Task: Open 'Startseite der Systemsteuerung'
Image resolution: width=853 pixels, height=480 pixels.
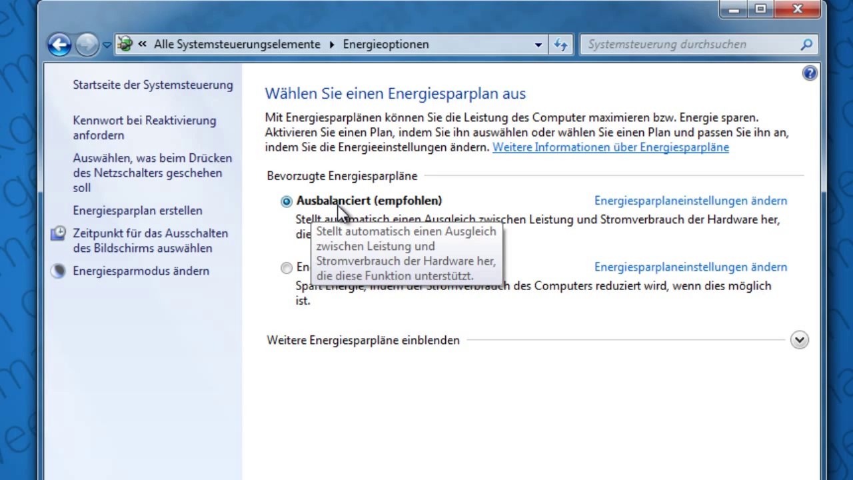Action: (x=153, y=85)
